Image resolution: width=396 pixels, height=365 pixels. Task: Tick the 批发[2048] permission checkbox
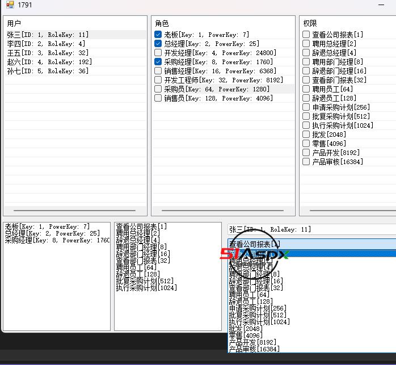(x=306, y=135)
